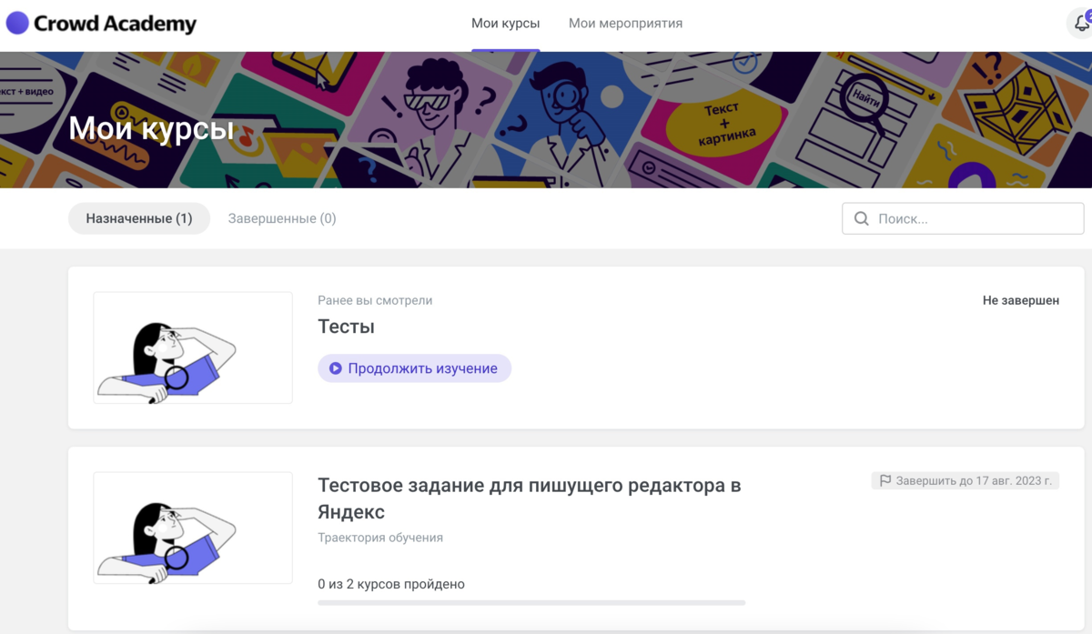
Task: Switch to the Мои курсы tab
Action: [x=506, y=24]
